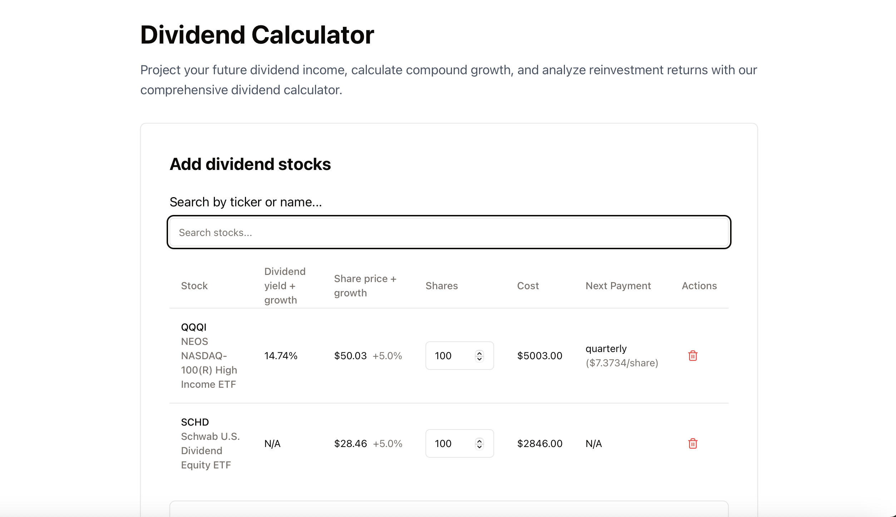Click the Stock column header
The width and height of the screenshot is (896, 517).
pos(194,285)
